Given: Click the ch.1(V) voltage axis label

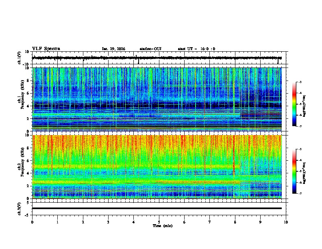Looking at the screenshot, I should [20, 58].
